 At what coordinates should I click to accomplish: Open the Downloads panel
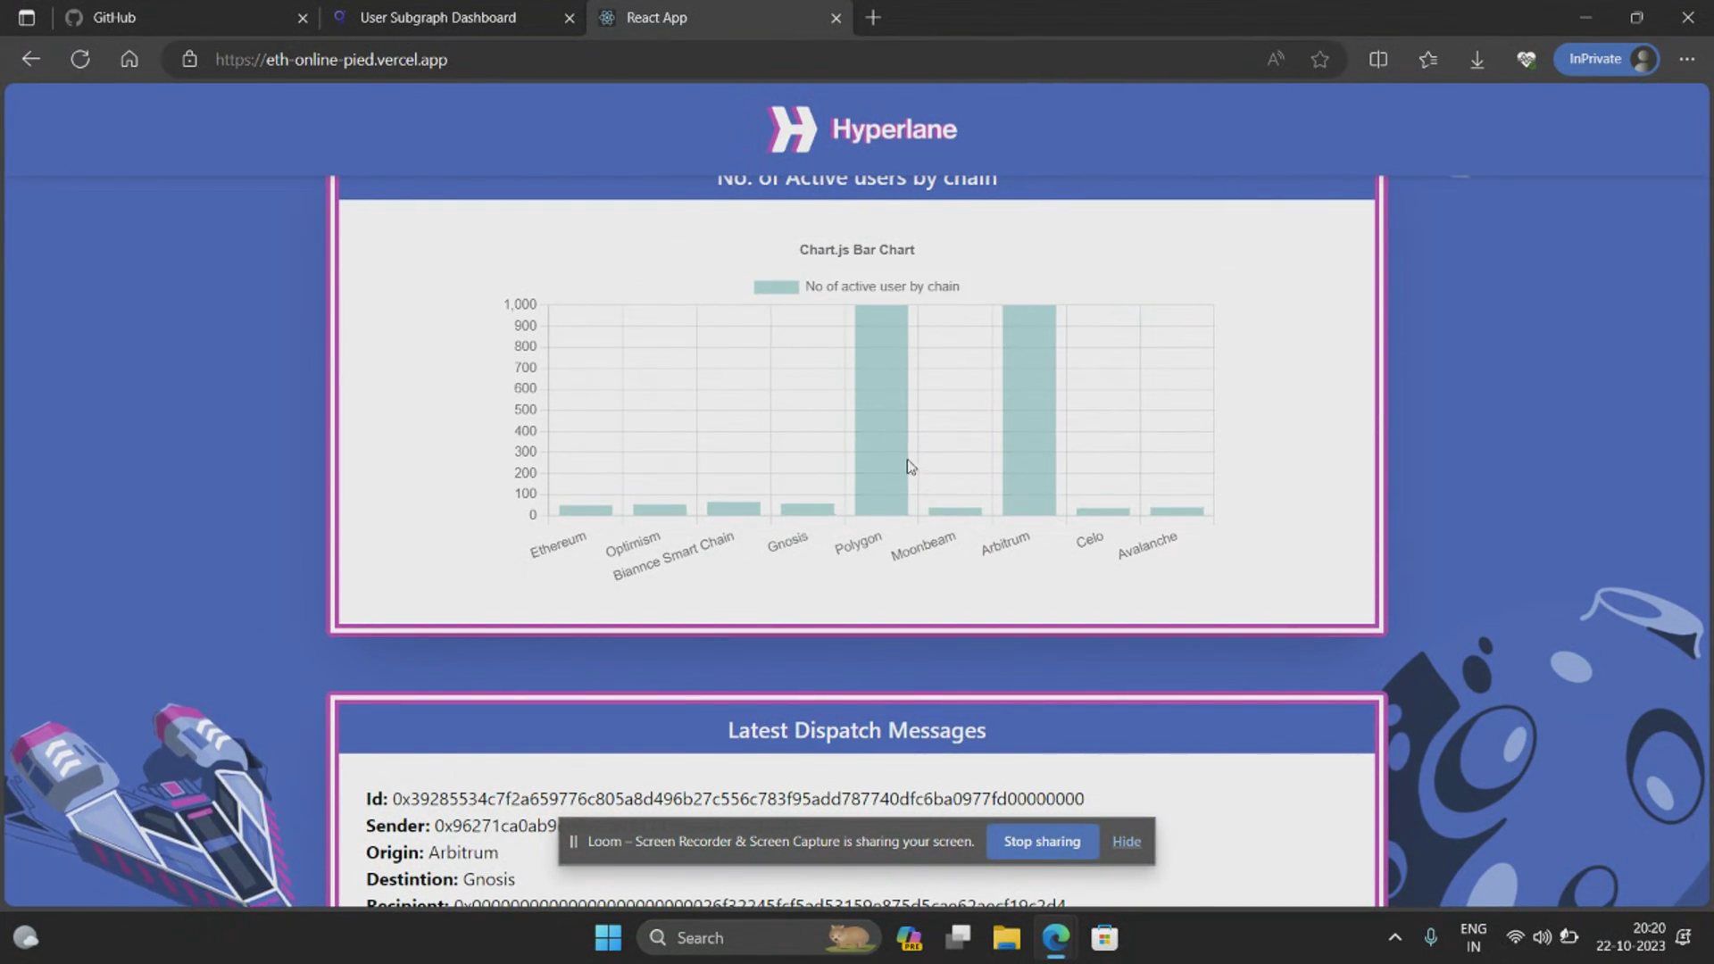point(1477,60)
